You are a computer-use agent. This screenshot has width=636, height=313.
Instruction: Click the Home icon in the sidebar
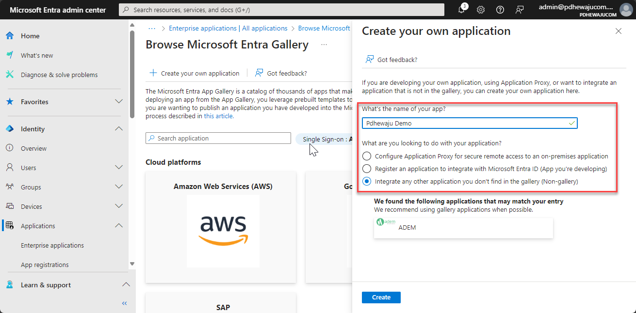10,36
